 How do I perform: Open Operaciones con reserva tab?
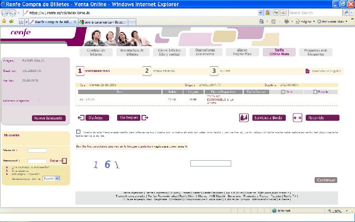(205, 52)
